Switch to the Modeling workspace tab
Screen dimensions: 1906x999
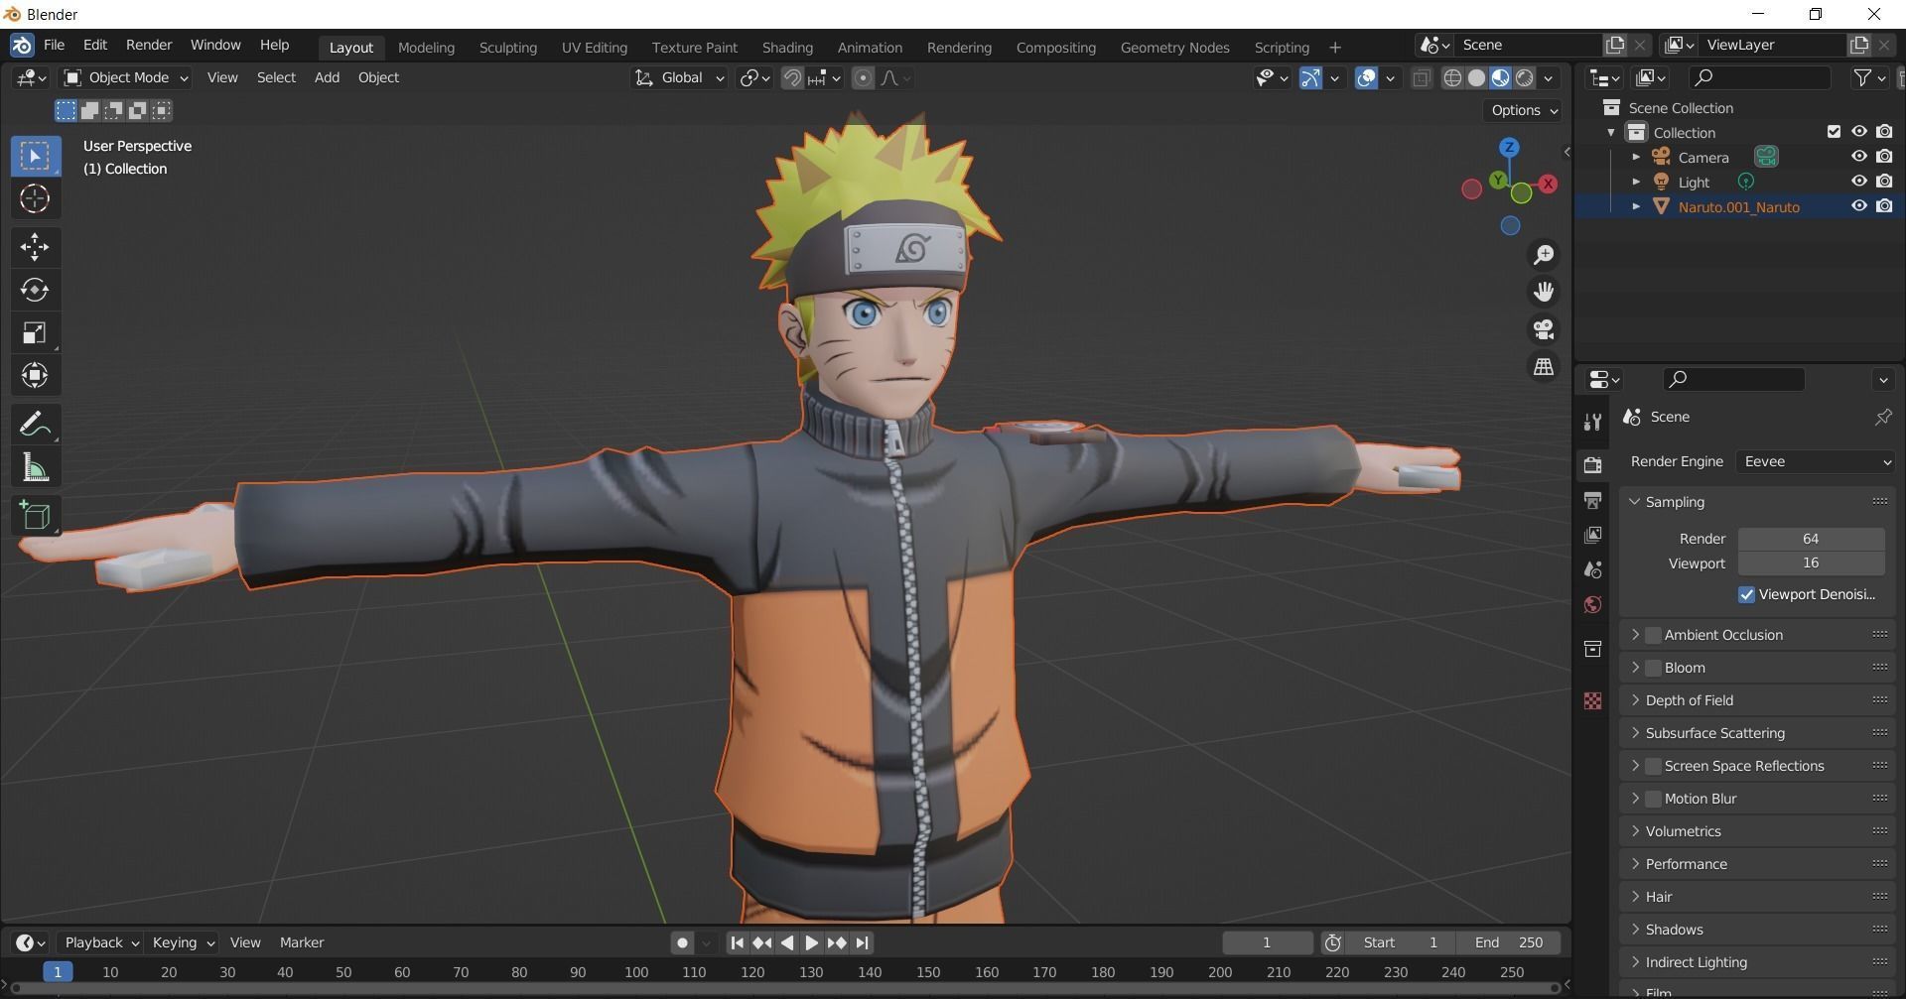point(426,48)
